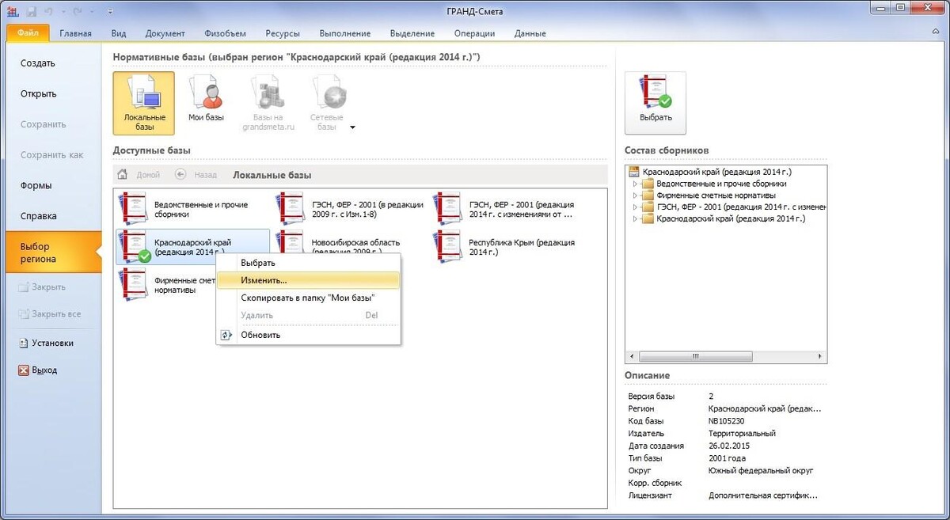Choose Изменить... in the context menu
Viewport: 950px width, 520px height.
(309, 280)
